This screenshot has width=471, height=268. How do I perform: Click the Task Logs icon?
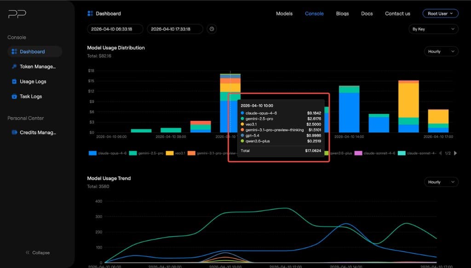14,97
